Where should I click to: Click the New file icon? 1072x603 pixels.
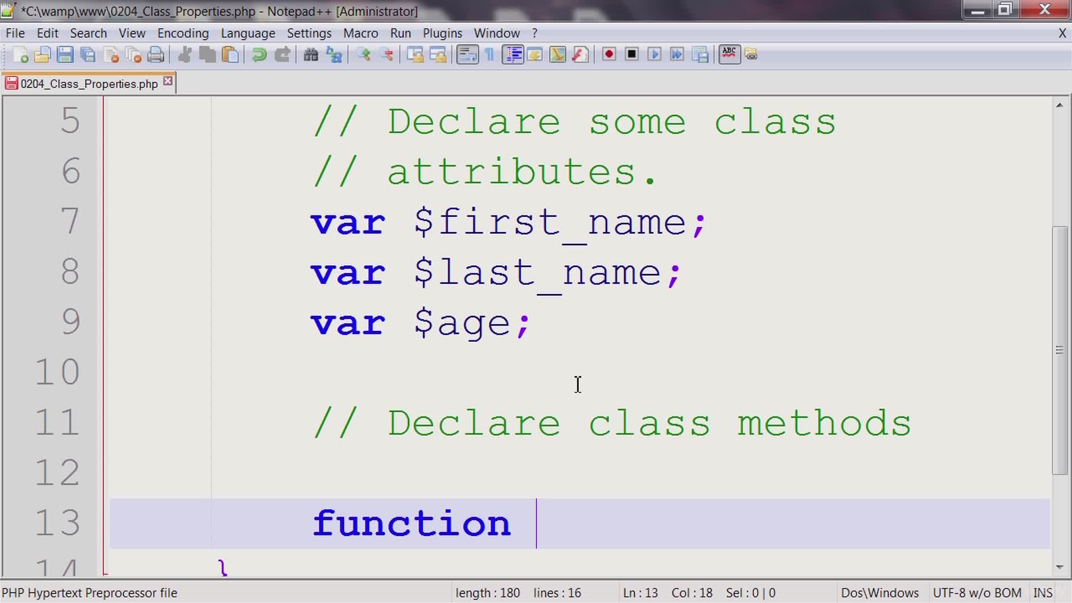coord(20,55)
